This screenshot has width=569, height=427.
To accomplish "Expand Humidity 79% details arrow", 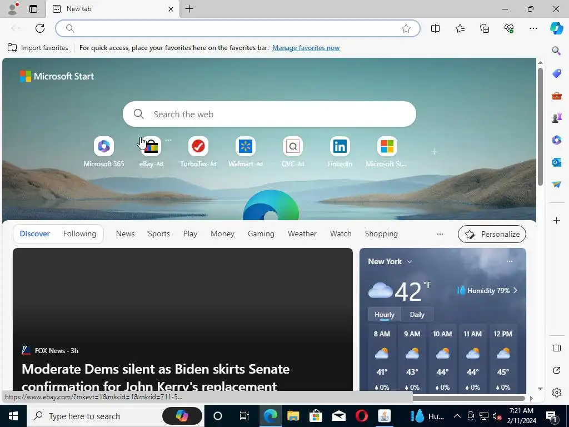I will (x=515, y=290).
